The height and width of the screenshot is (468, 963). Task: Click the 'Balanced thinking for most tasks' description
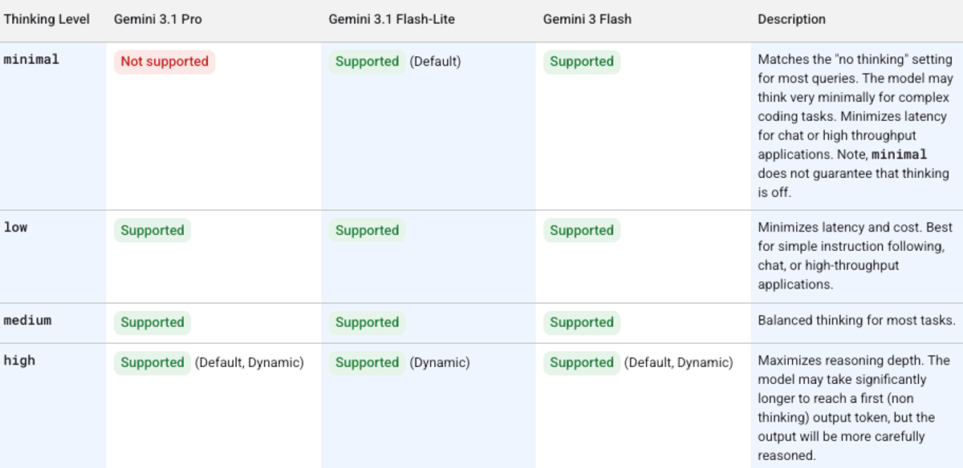(856, 321)
